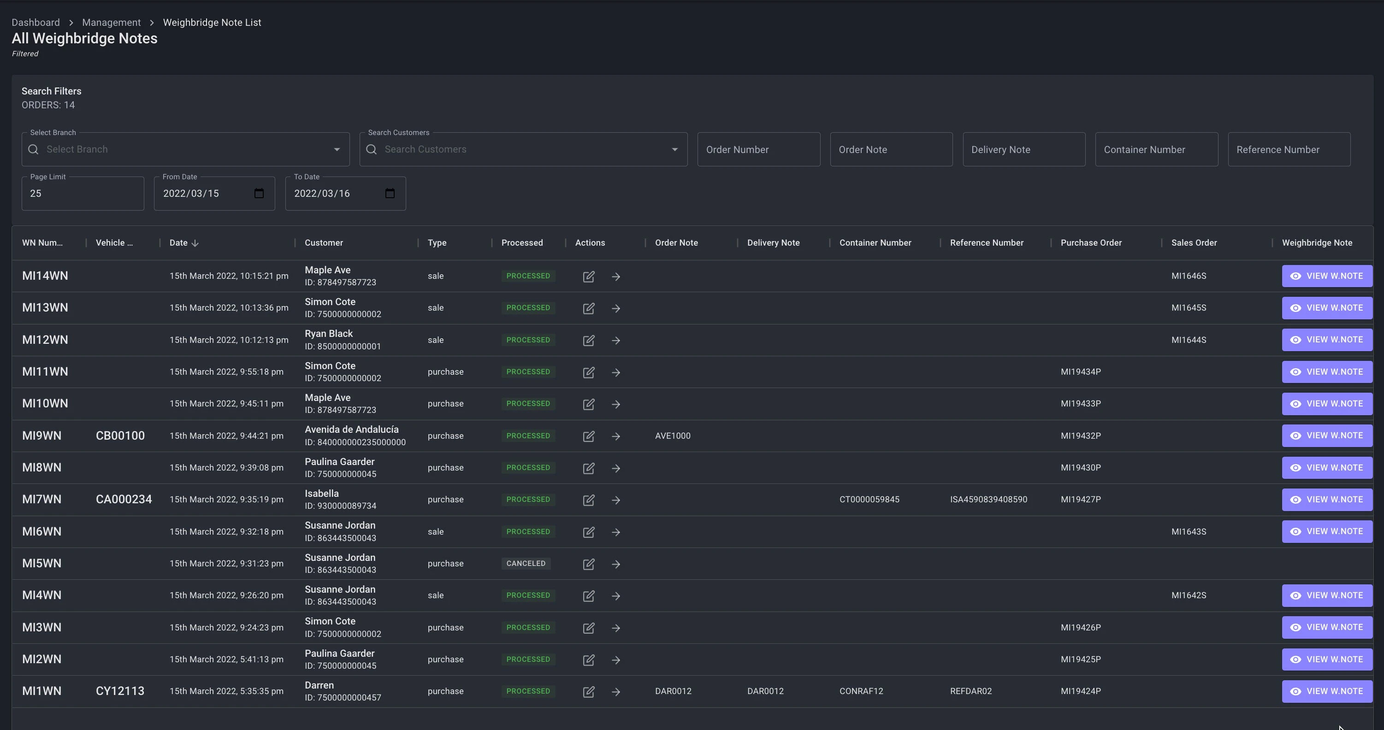Click edit icon for canceled MI5WN note

588,564
